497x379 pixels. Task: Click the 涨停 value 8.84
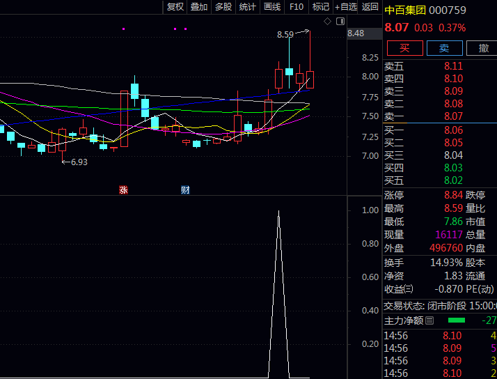453,195
